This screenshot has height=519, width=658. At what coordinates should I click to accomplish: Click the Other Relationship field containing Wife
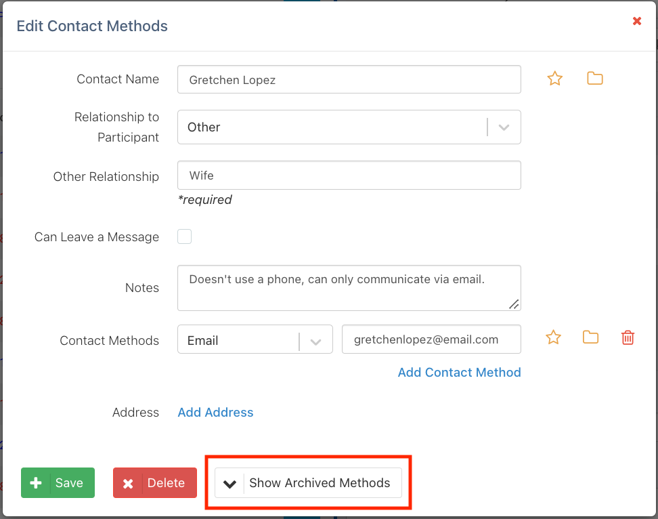pyautogui.click(x=349, y=175)
